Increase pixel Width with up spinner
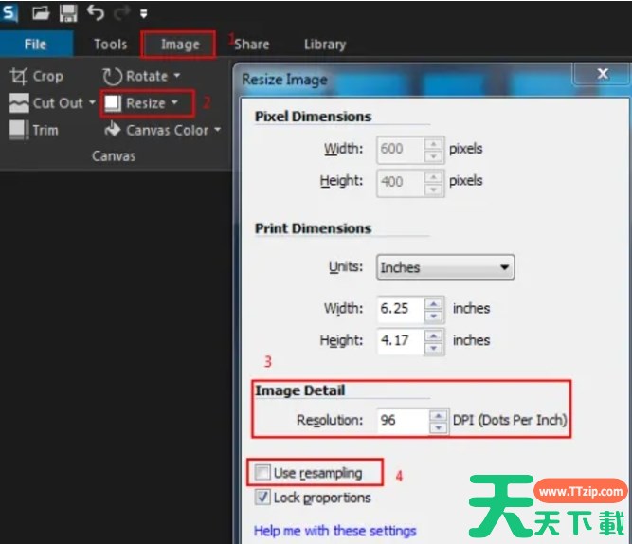632x544 pixels. point(433,144)
